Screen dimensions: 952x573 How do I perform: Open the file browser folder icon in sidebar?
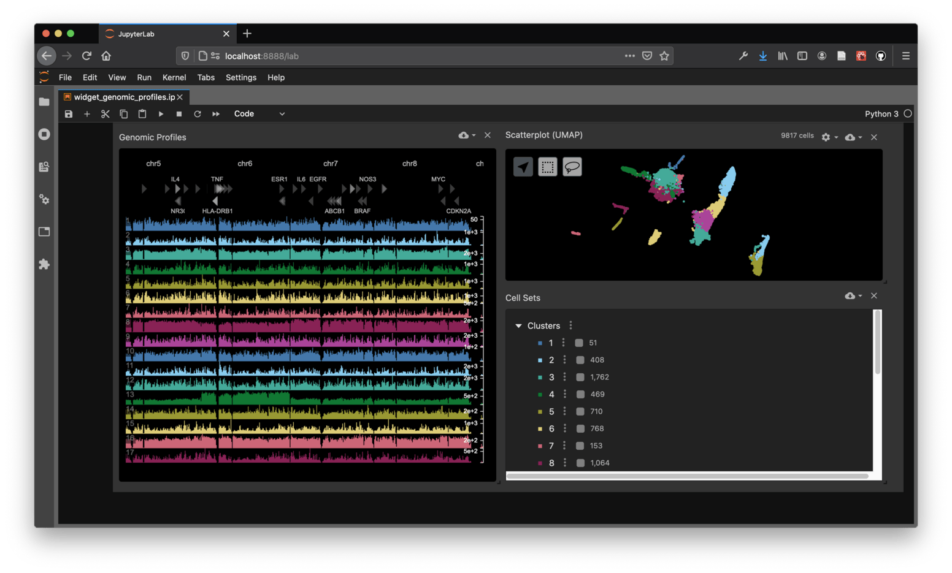point(44,102)
